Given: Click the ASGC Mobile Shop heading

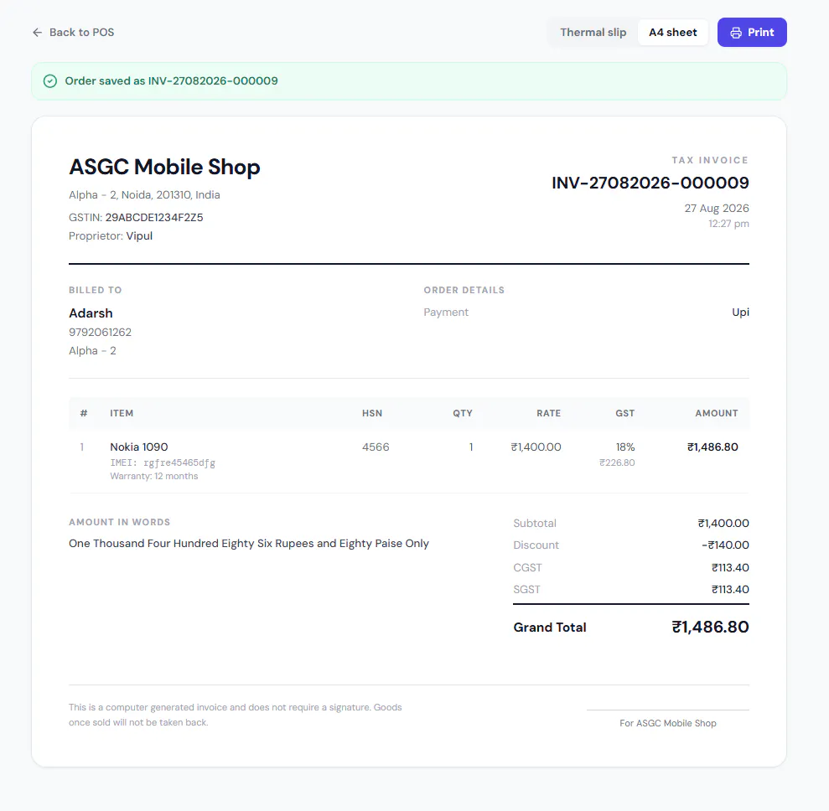Looking at the screenshot, I should pyautogui.click(x=164, y=167).
